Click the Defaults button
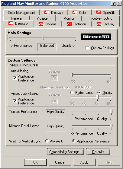The height and width of the screenshot is (169, 123). coord(98,152)
